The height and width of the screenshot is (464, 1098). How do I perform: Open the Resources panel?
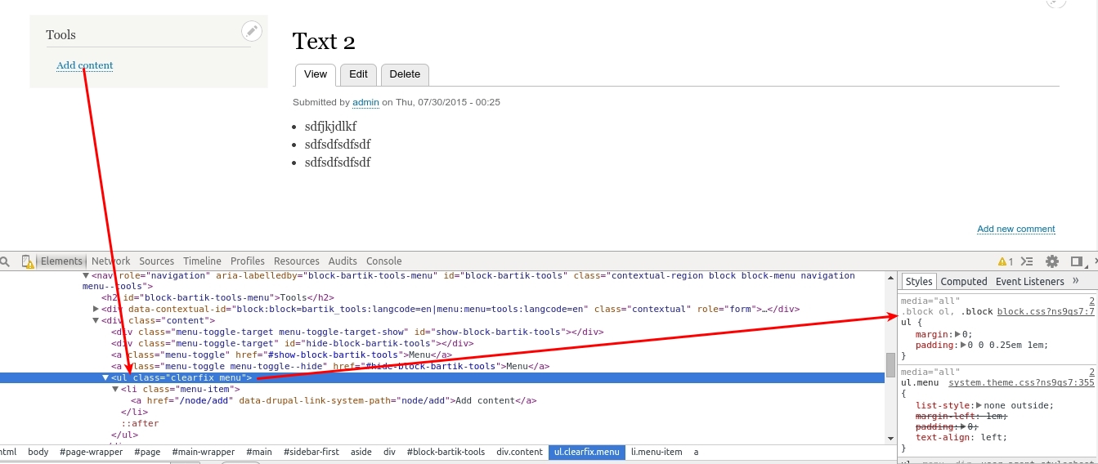pos(297,261)
